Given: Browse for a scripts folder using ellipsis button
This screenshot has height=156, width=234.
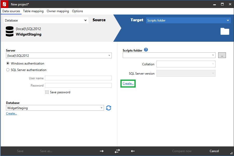Looking at the screenshot, I should coord(222,55).
